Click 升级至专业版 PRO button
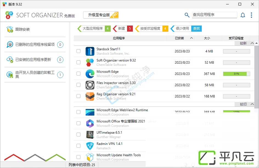 coord(101,15)
